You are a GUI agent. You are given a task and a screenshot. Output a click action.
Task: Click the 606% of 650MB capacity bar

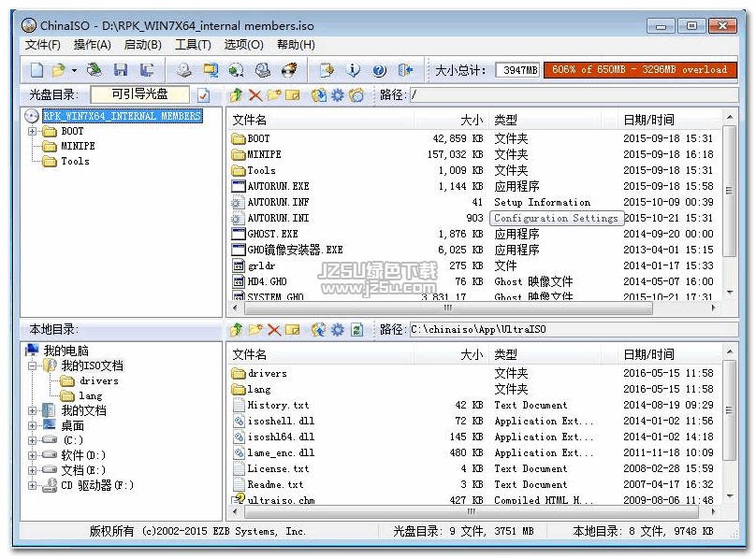[640, 70]
